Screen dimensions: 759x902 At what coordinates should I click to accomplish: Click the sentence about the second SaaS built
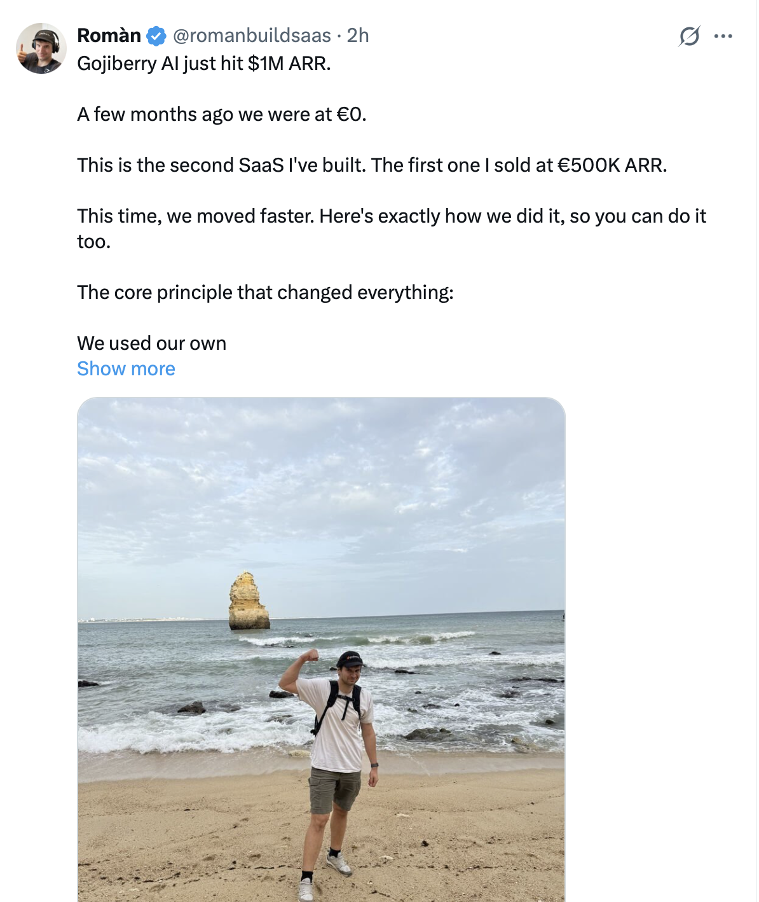[372, 165]
